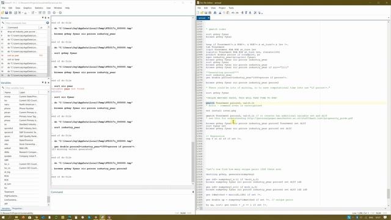Close the Review panel with its X icon
This screenshot has width=391, height=220.
point(48,18)
